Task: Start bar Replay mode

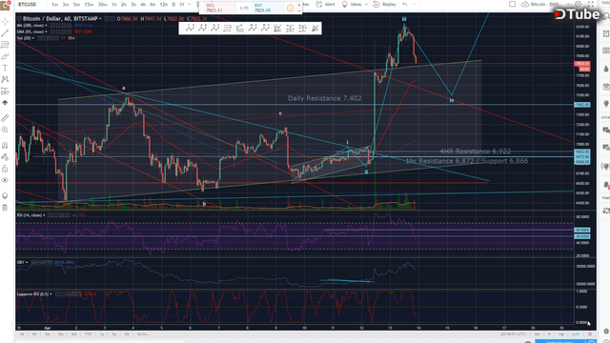Action: pos(384,4)
